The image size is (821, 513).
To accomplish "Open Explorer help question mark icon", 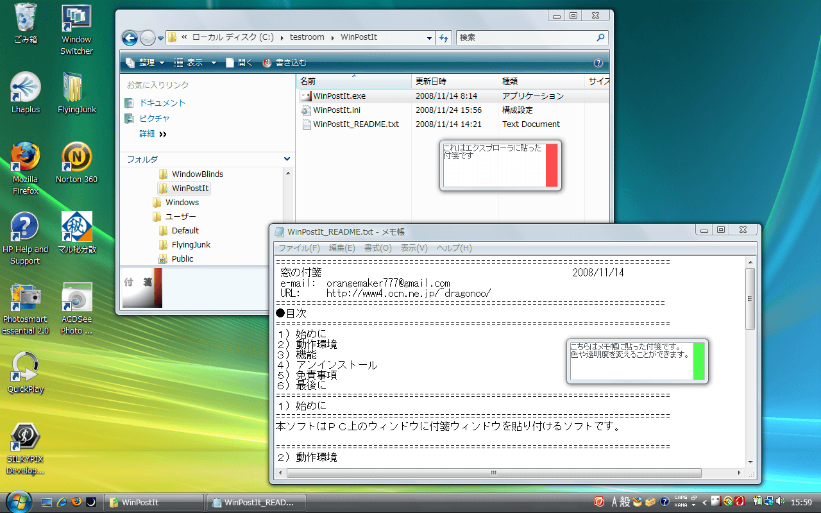I will tap(598, 63).
